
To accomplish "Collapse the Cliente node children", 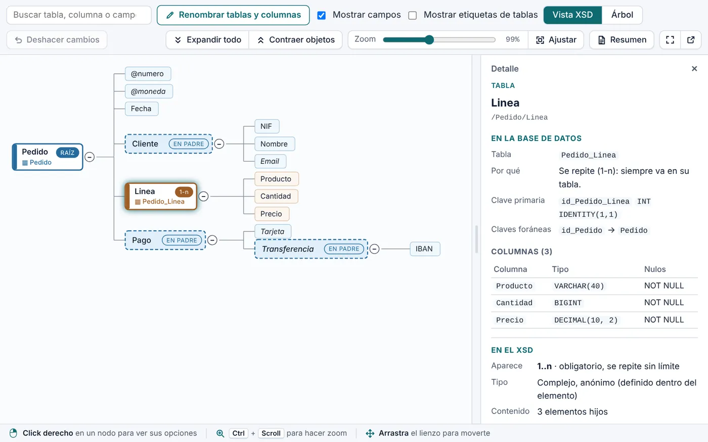I will coord(219,144).
